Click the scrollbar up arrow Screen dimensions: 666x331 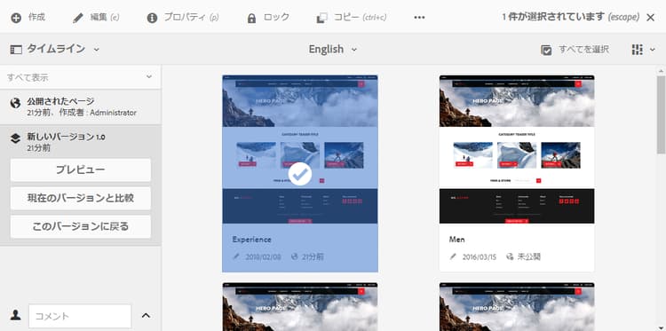(x=661, y=71)
